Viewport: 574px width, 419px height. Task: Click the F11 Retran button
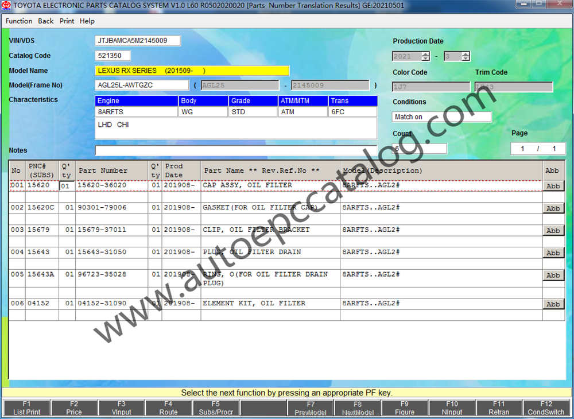(x=499, y=408)
